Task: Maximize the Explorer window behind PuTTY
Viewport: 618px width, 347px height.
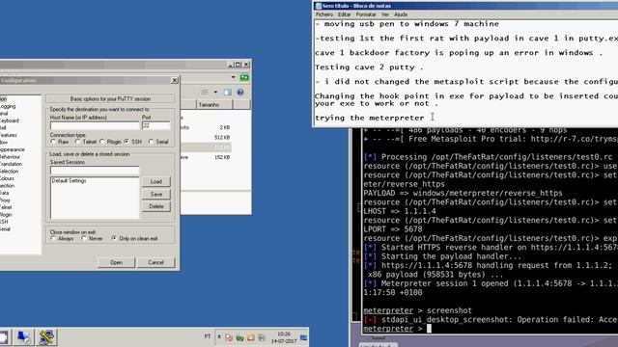Action: 239,65
